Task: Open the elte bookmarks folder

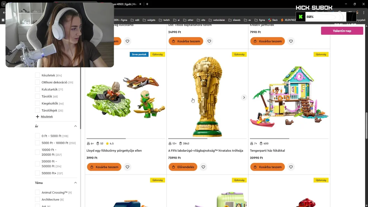Action: tap(201, 20)
